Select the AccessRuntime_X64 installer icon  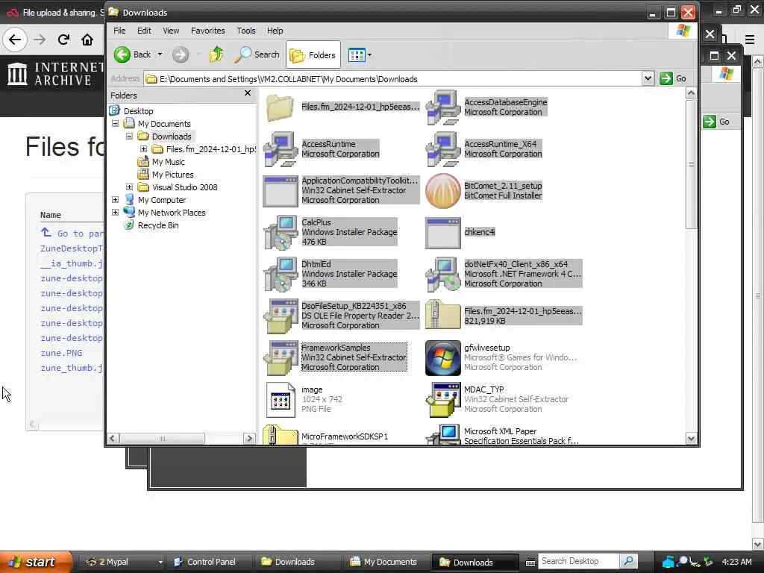(x=443, y=149)
